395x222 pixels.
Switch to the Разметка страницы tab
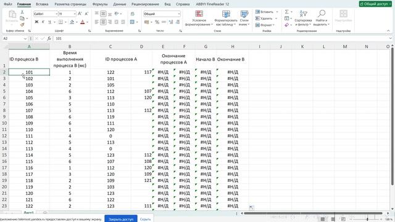pos(70,4)
